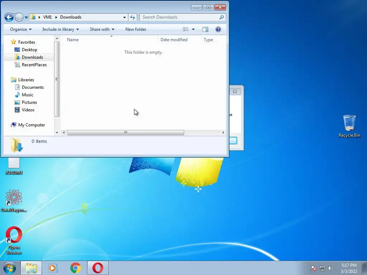The width and height of the screenshot is (367, 275).
Task: Click the horizontal scrollbar thumb
Action: click(x=126, y=132)
